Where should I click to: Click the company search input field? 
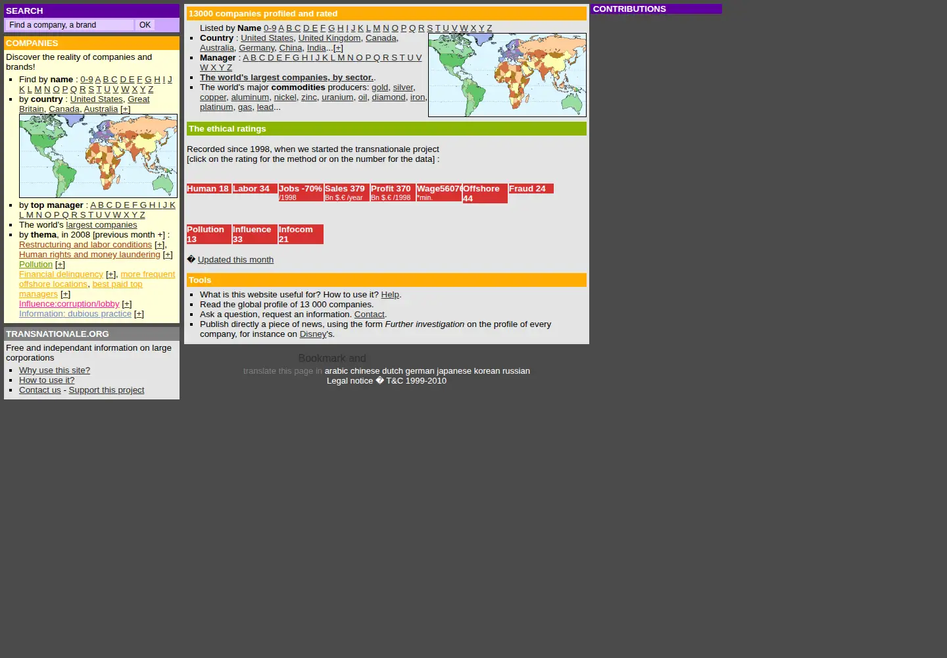70,25
